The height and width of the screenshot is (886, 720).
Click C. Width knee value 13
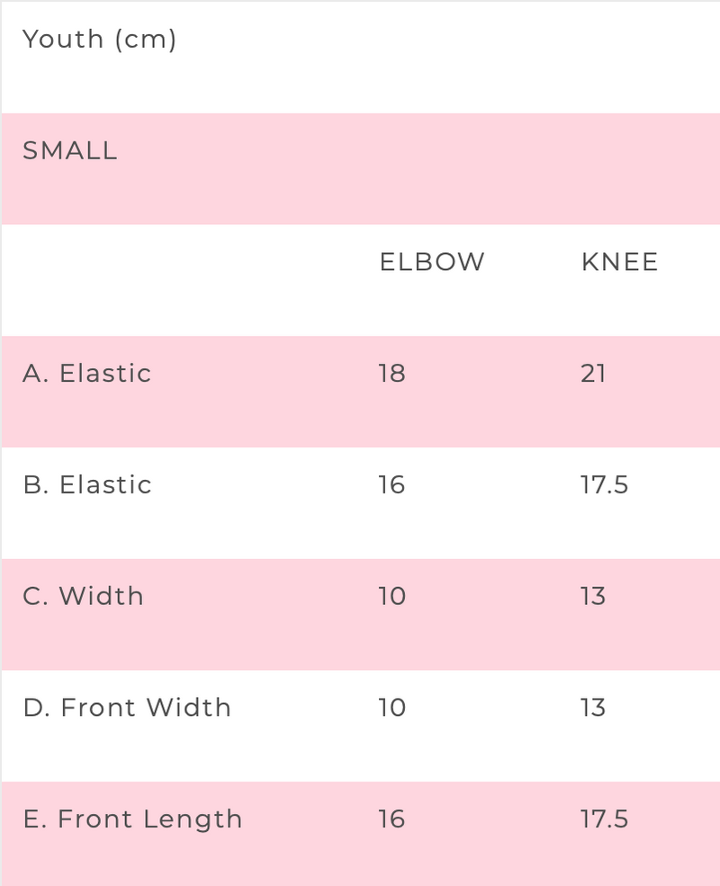(x=593, y=596)
